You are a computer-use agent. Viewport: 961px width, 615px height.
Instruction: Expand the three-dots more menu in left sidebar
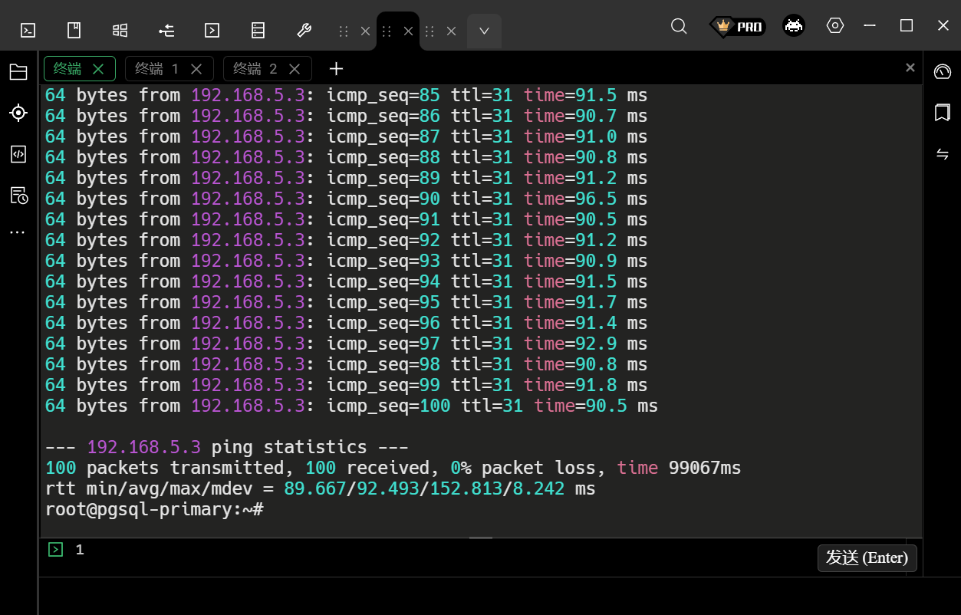pyautogui.click(x=18, y=232)
